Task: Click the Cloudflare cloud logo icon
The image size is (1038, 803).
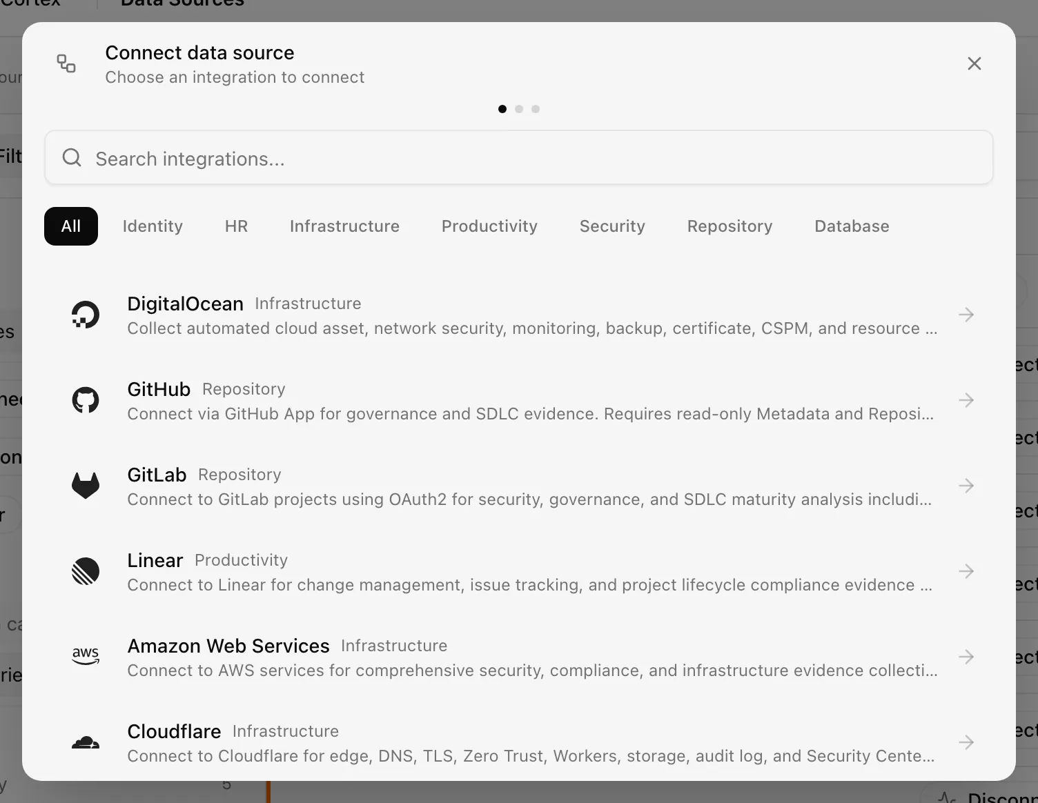Action: (x=86, y=742)
